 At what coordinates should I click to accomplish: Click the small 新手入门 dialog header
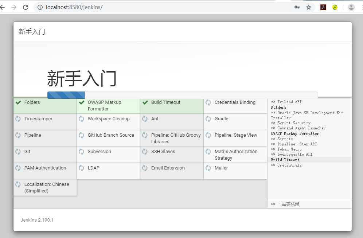point(32,31)
